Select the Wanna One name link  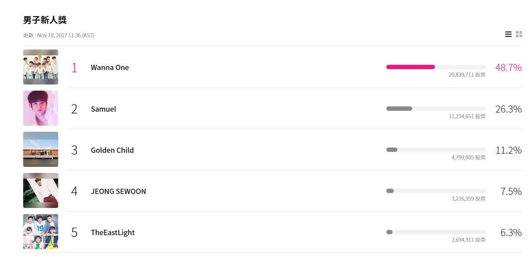110,67
